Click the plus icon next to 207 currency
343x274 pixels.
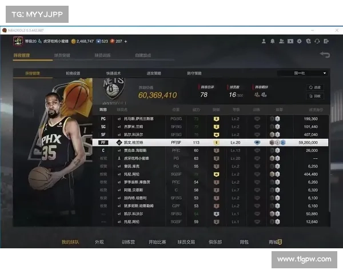tap(126, 41)
